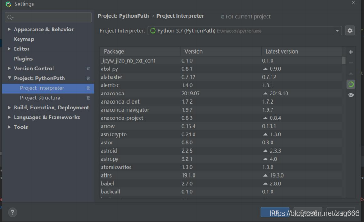Viewport: 364px width, 222px height.
Task: Click the Apply button
Action: [x=341, y=212]
